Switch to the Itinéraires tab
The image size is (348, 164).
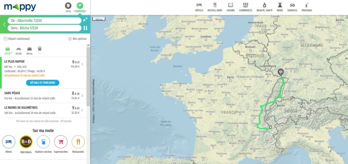coord(80,7)
